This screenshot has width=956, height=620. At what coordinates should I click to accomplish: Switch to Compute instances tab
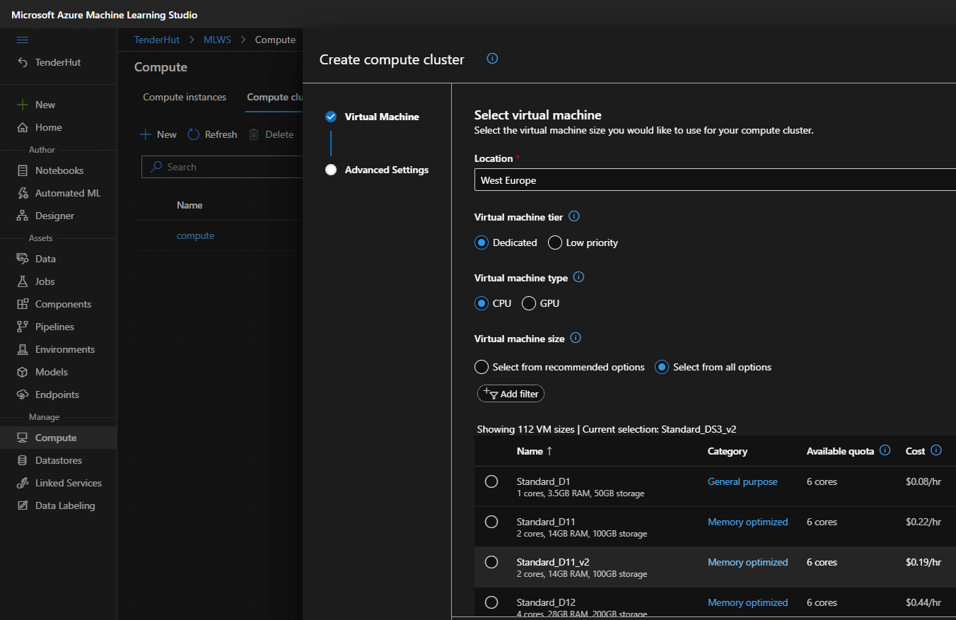point(185,97)
